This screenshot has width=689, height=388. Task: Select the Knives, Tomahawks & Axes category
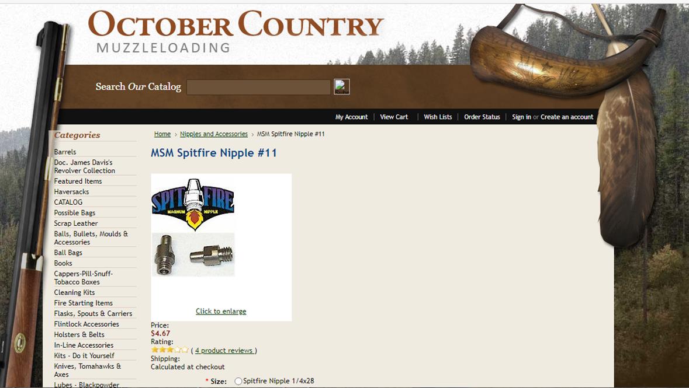(x=88, y=370)
